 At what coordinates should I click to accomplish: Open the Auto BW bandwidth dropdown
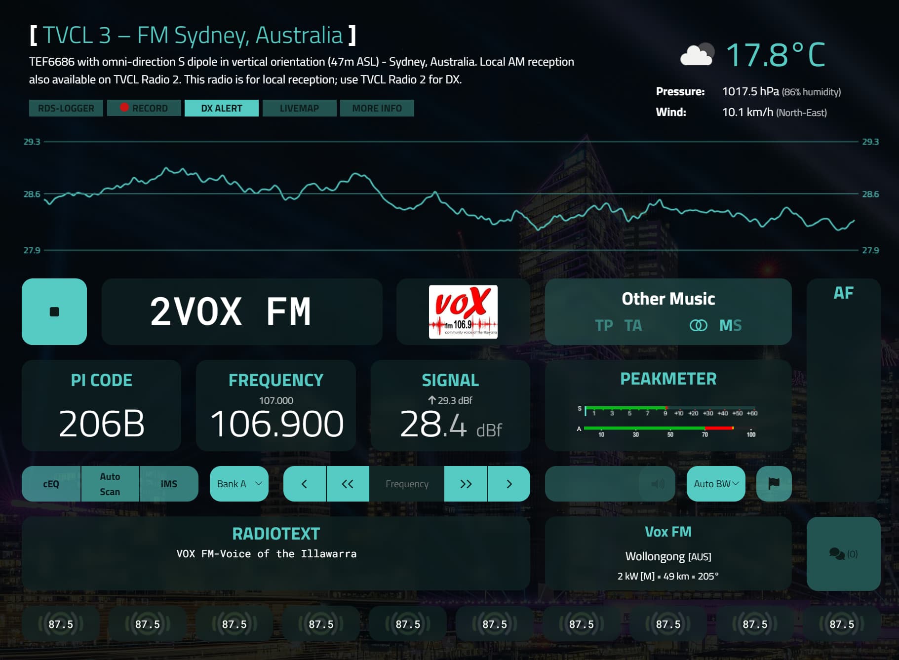click(716, 484)
